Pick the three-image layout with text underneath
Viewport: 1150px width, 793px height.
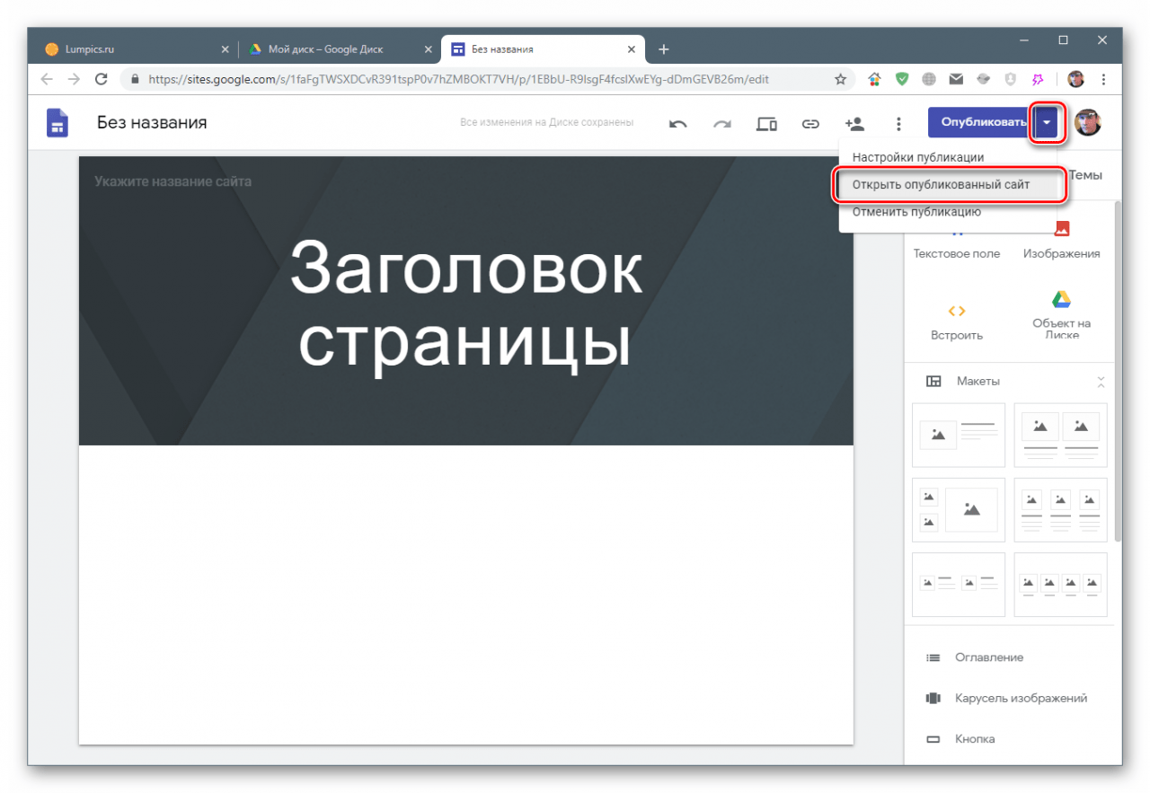pyautogui.click(x=1061, y=509)
